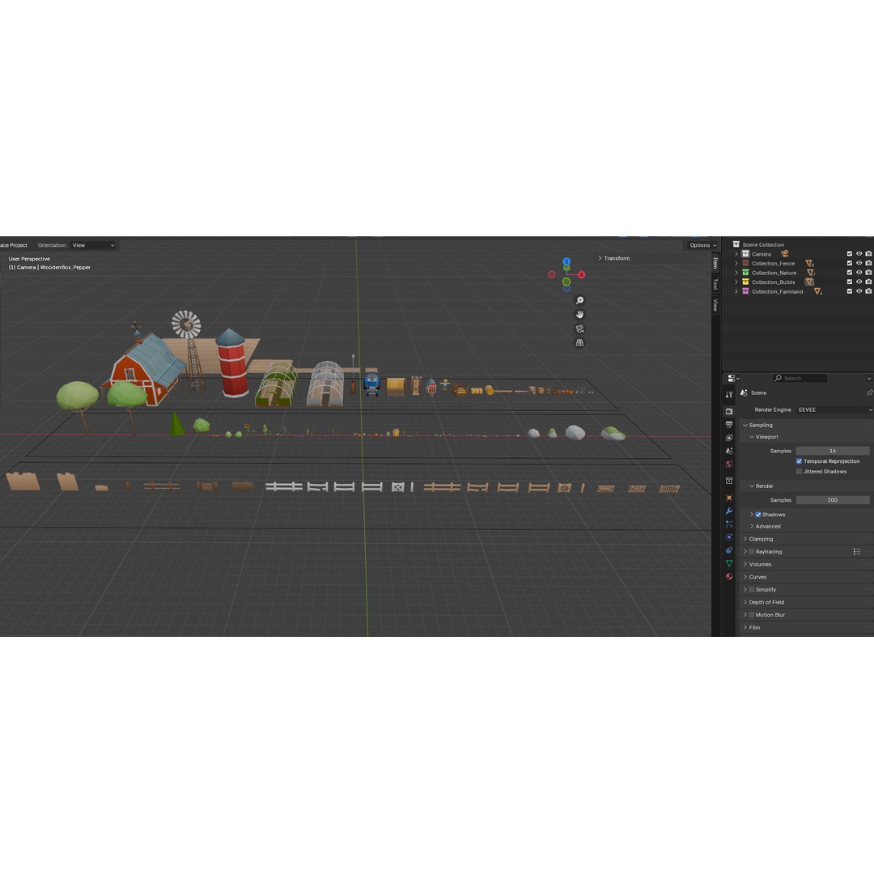Open the Output properties tab
Screen dimensions: 874x874
point(729,424)
